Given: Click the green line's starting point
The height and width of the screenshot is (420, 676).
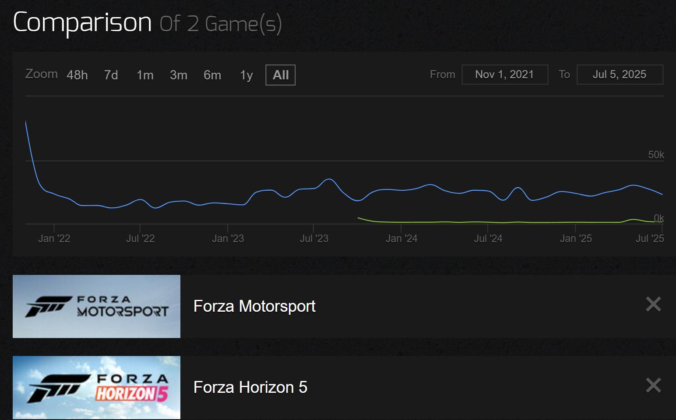Looking at the screenshot, I should point(358,218).
